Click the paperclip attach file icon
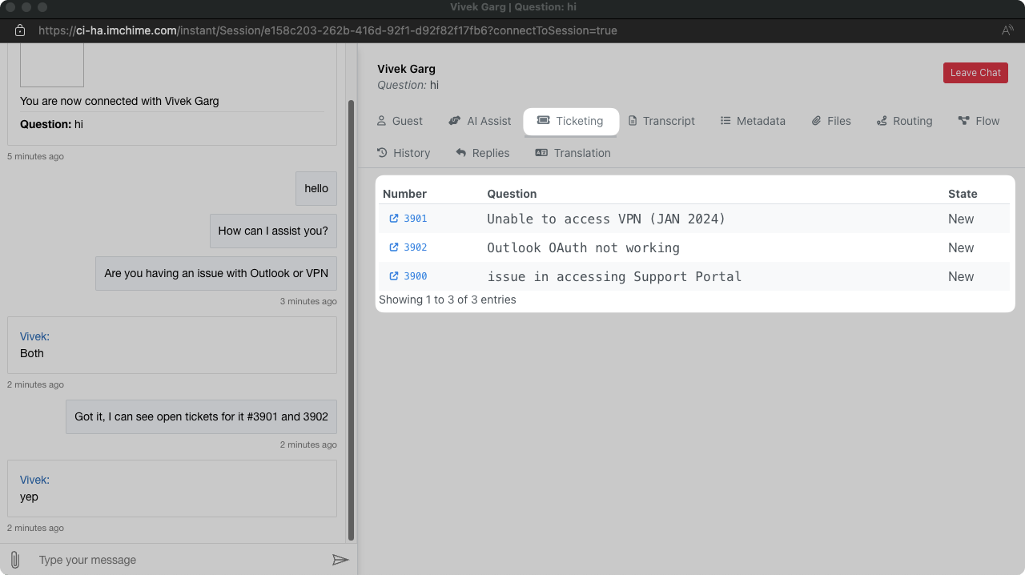Viewport: 1025px width, 575px height. click(x=14, y=560)
